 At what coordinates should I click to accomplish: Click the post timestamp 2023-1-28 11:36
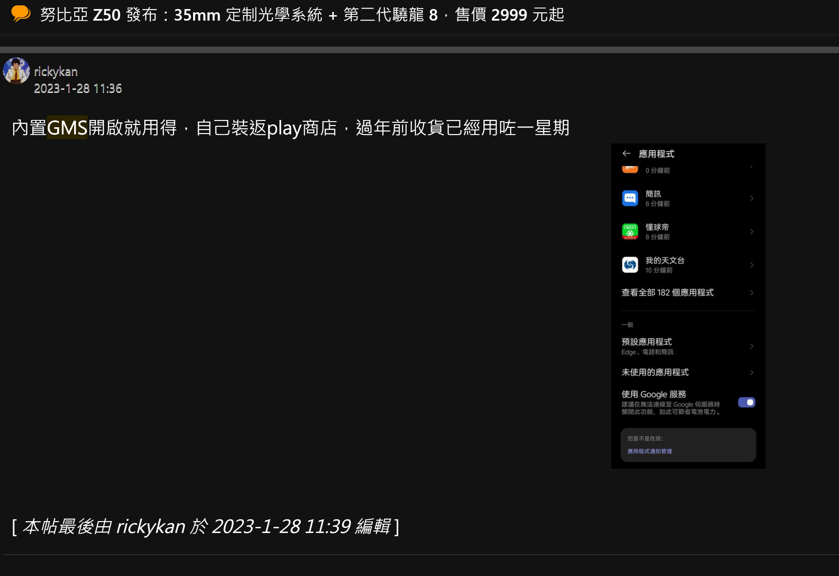pyautogui.click(x=78, y=89)
